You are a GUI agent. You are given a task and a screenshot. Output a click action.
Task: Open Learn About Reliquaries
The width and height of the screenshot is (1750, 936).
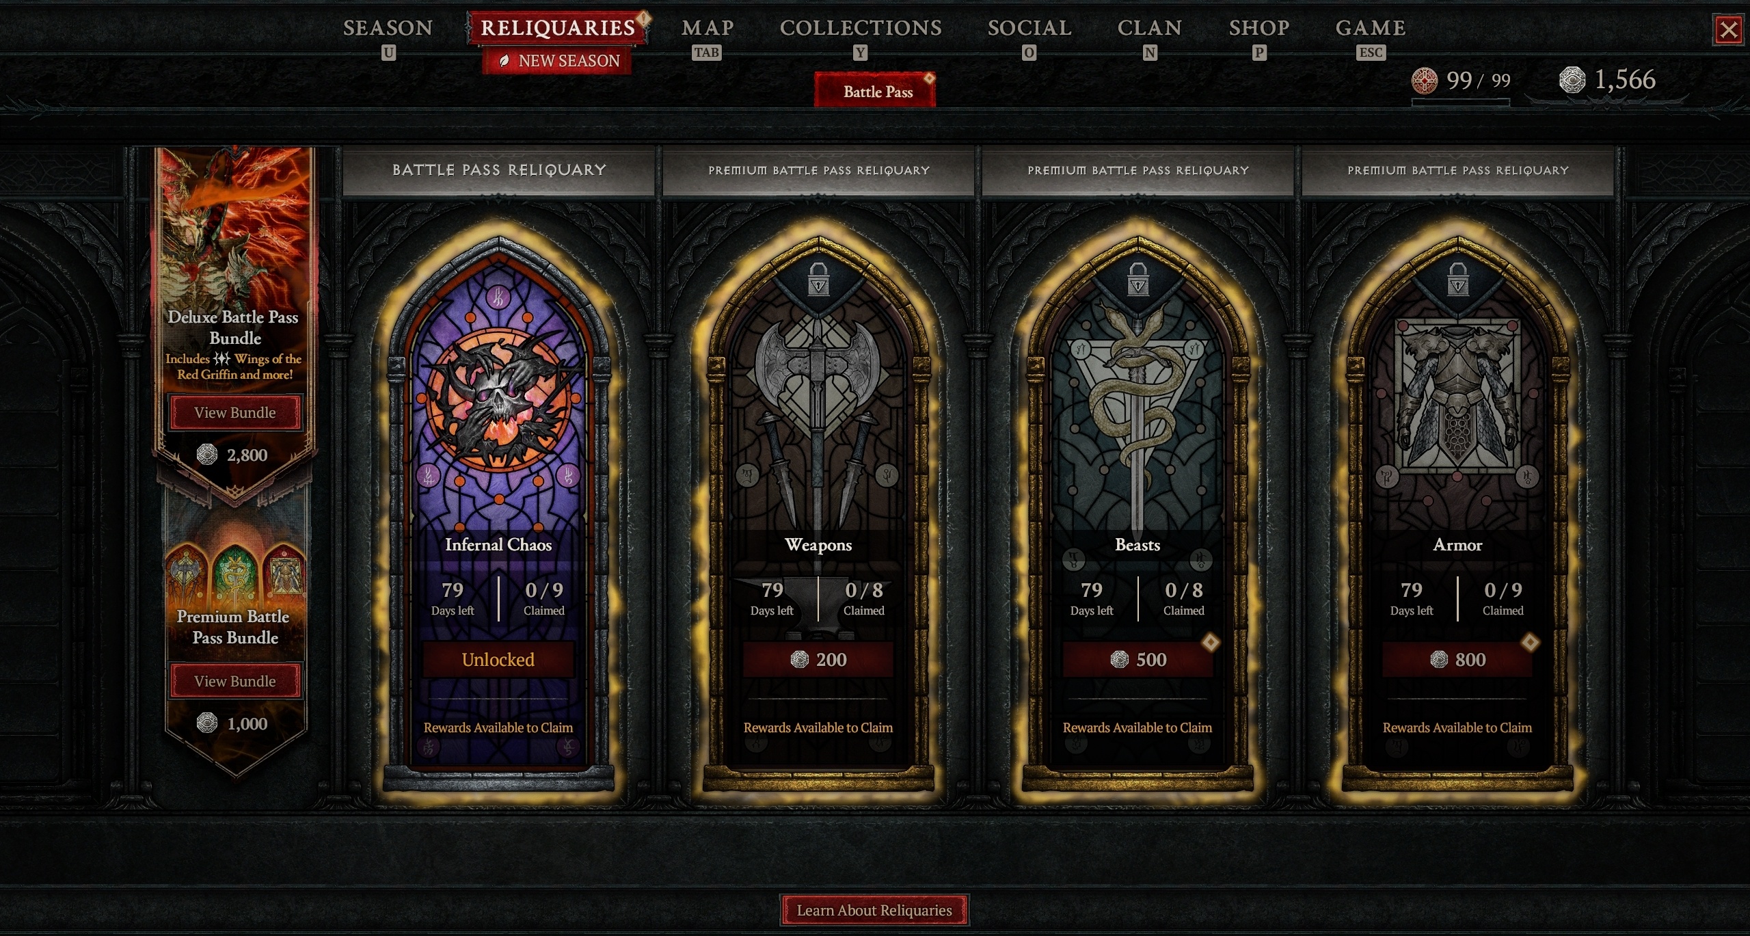[x=874, y=910]
